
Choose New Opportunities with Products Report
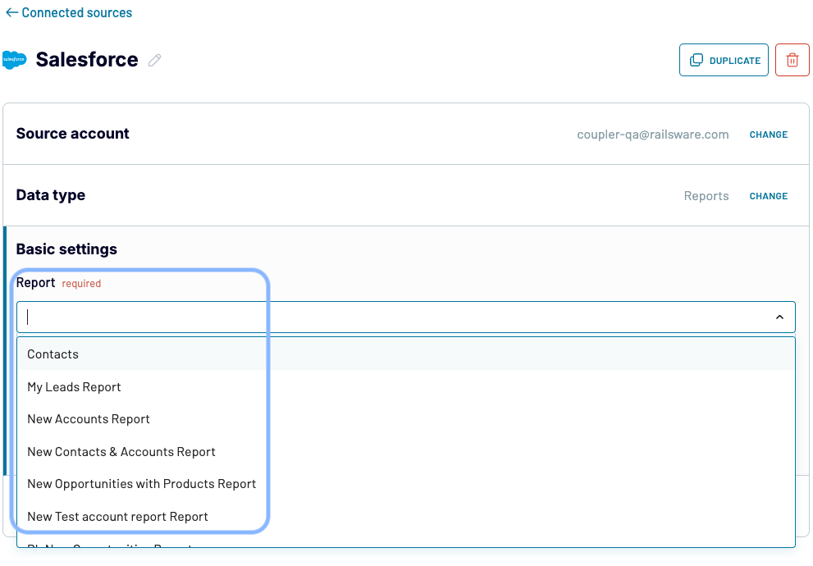[406, 484]
